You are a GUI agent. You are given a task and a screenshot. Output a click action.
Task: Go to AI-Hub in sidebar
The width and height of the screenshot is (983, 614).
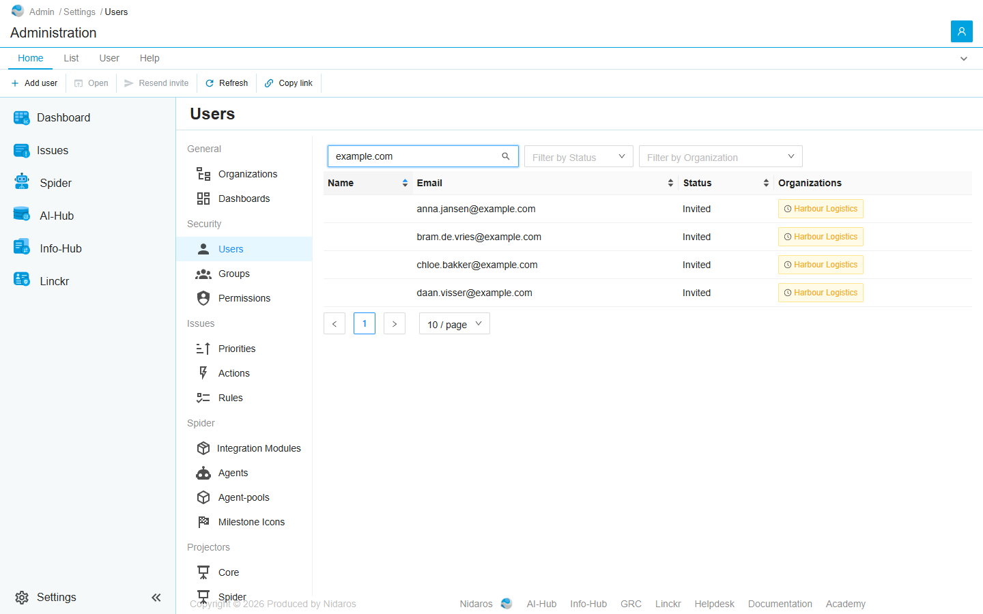coord(57,216)
